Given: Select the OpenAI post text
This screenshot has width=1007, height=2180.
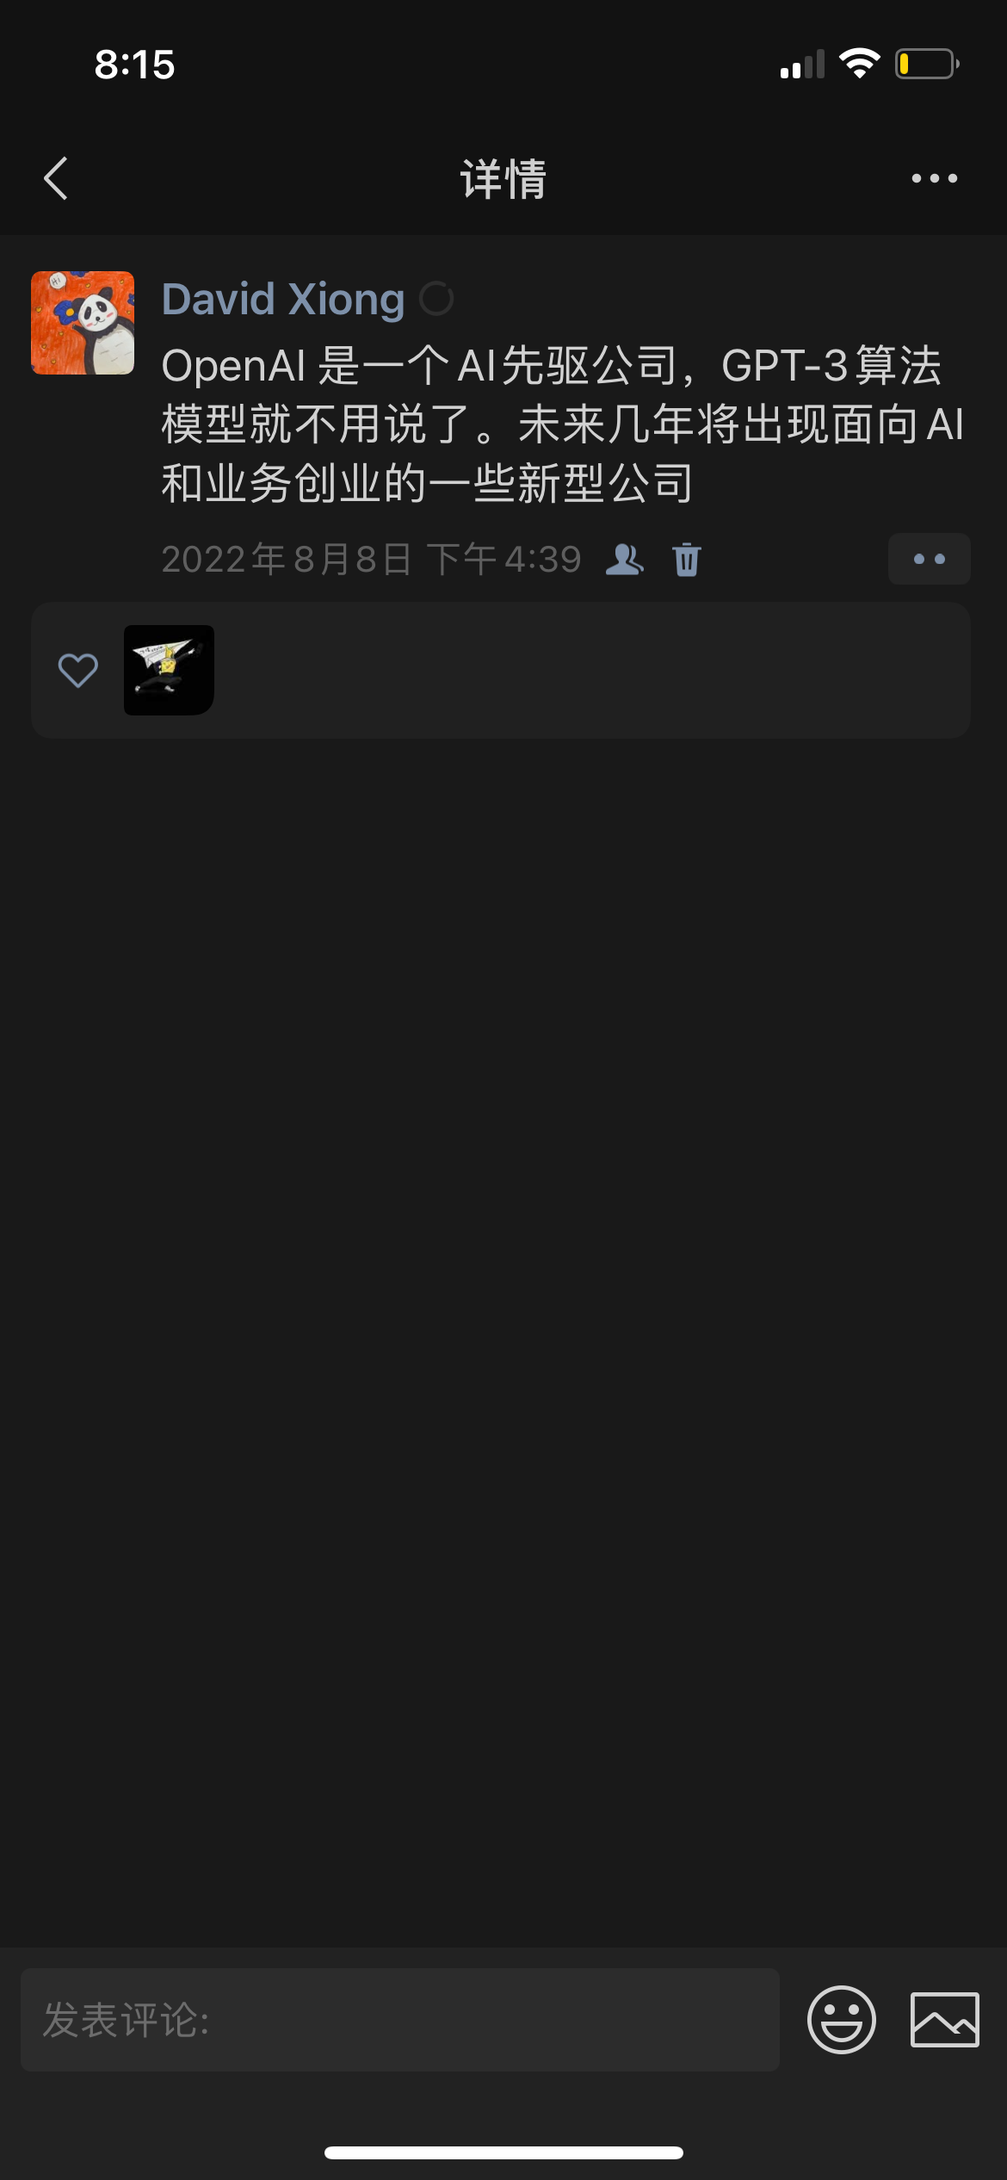Looking at the screenshot, I should point(563,424).
